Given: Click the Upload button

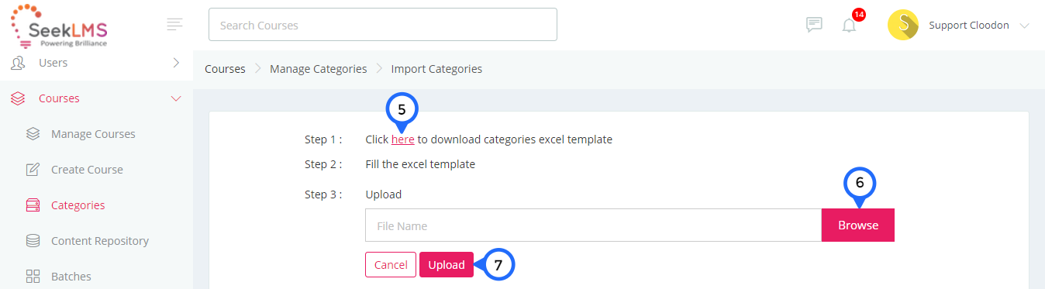Looking at the screenshot, I should click(447, 265).
